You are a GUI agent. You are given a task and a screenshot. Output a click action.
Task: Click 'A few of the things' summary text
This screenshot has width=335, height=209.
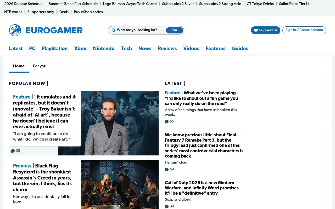click(x=201, y=112)
